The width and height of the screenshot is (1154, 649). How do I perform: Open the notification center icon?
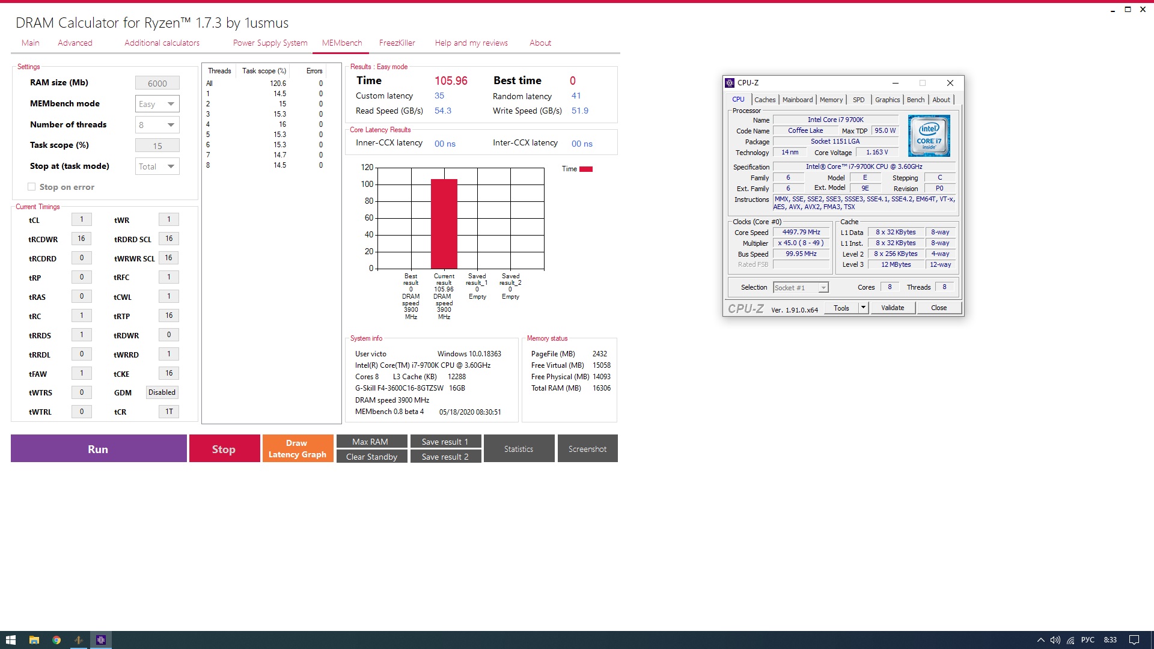coord(1134,640)
